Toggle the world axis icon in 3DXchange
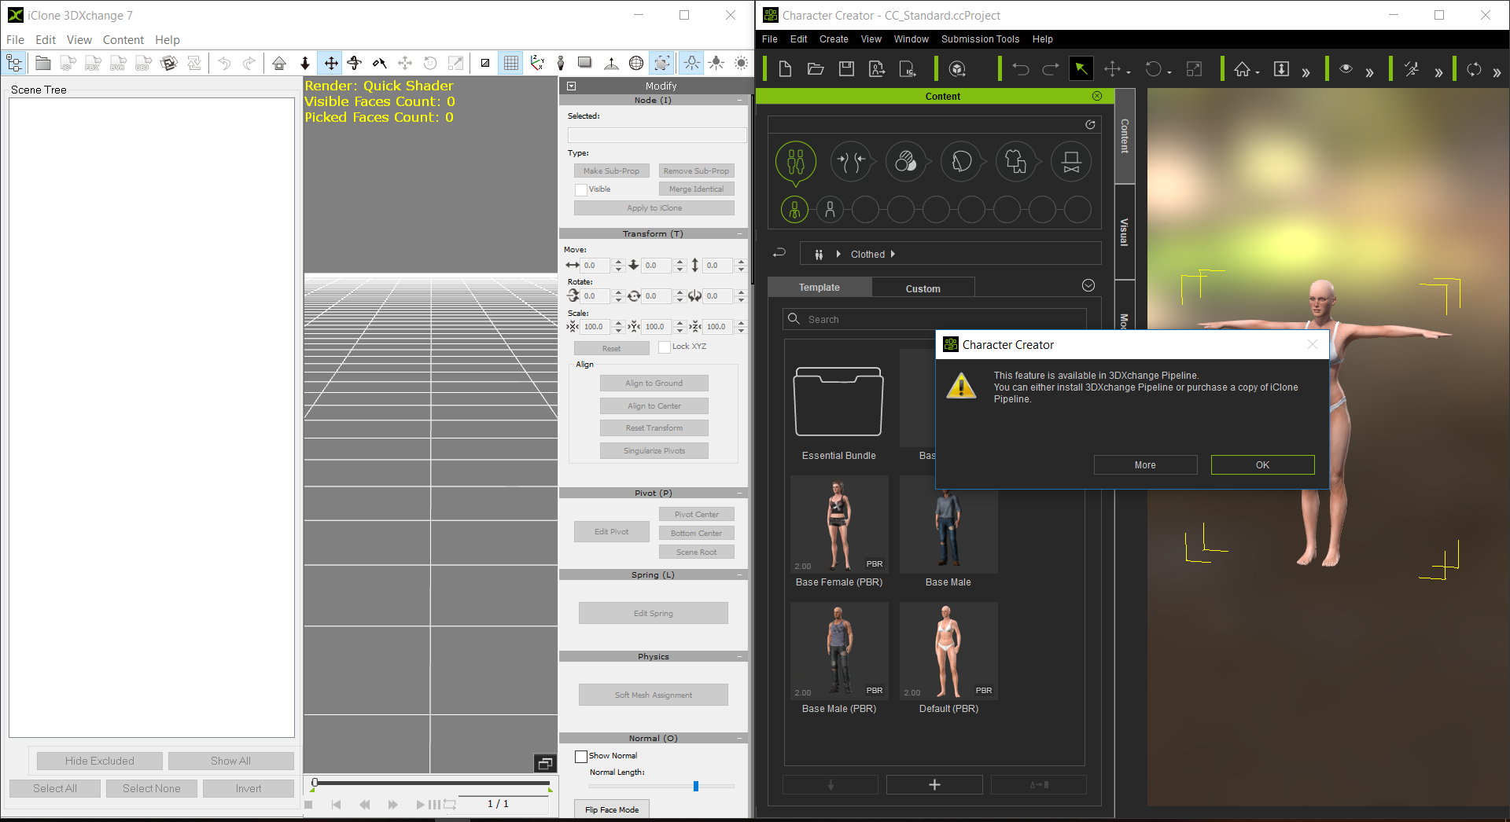Viewport: 1510px width, 822px height. tap(537, 64)
